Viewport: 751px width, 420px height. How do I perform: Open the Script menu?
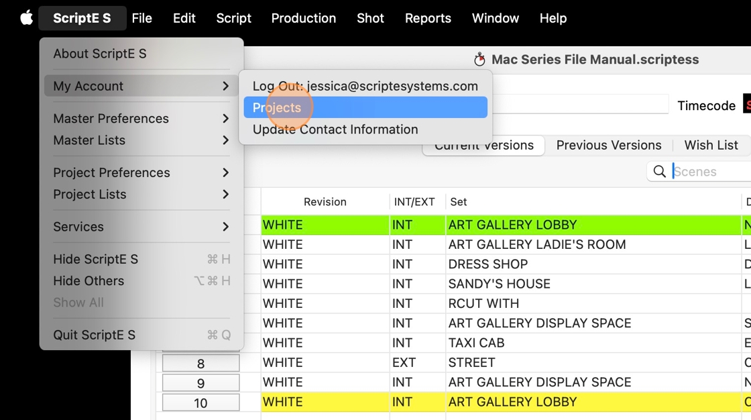[234, 18]
